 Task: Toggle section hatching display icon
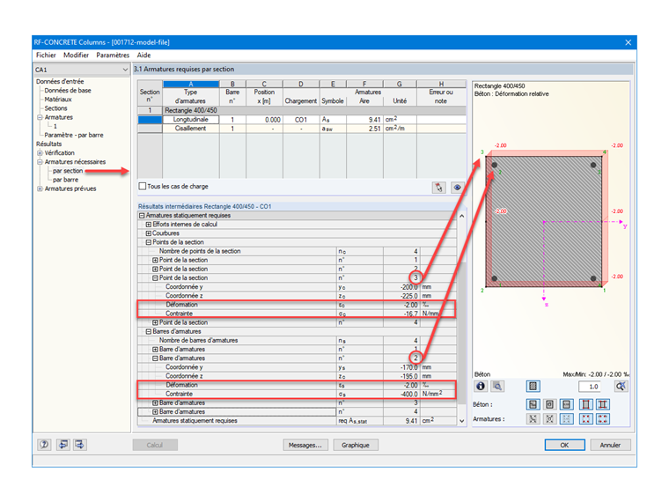point(533,387)
